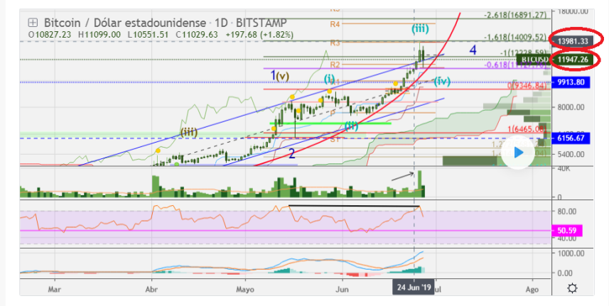Viewport: 609px width, 306px height.
Task: Click the blue play button
Action: [519, 153]
